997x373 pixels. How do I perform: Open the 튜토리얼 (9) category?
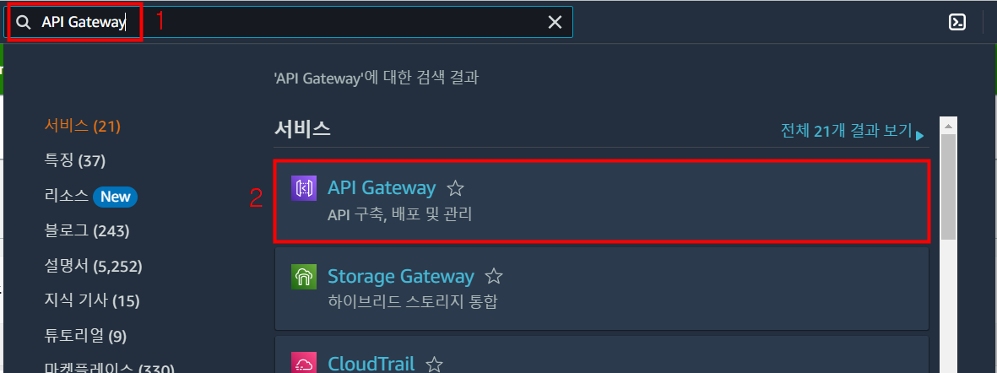pyautogui.click(x=86, y=336)
